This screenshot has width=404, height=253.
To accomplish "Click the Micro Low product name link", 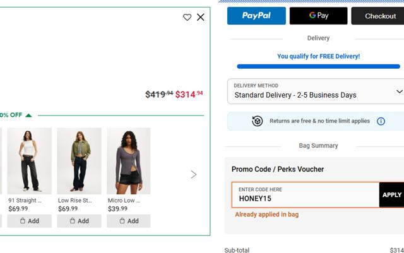I will pyautogui.click(x=124, y=201).
